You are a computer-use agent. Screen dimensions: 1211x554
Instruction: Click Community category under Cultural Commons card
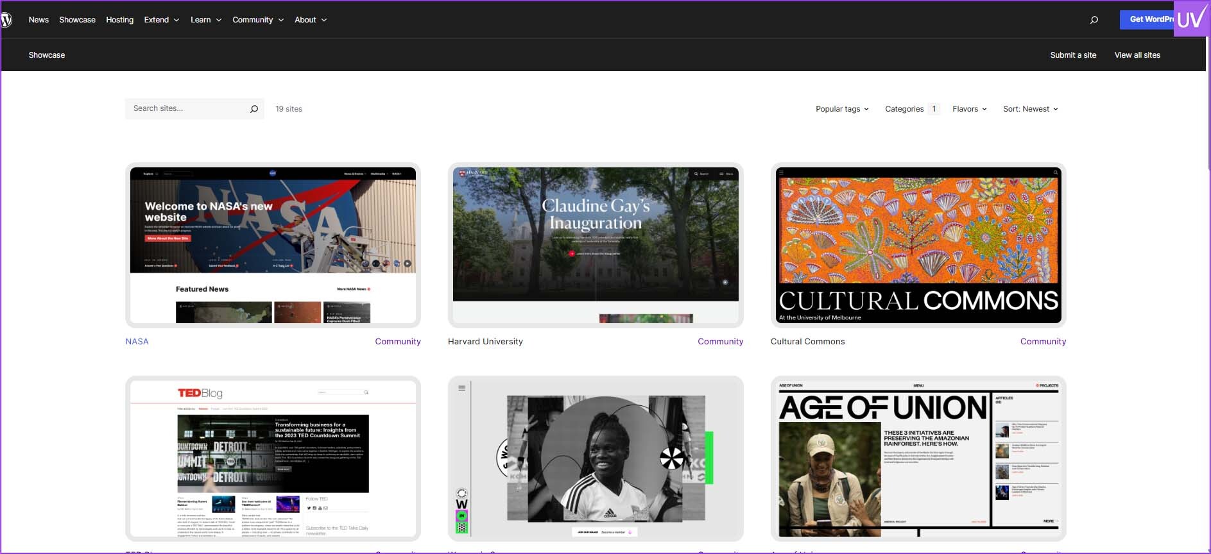point(1043,342)
